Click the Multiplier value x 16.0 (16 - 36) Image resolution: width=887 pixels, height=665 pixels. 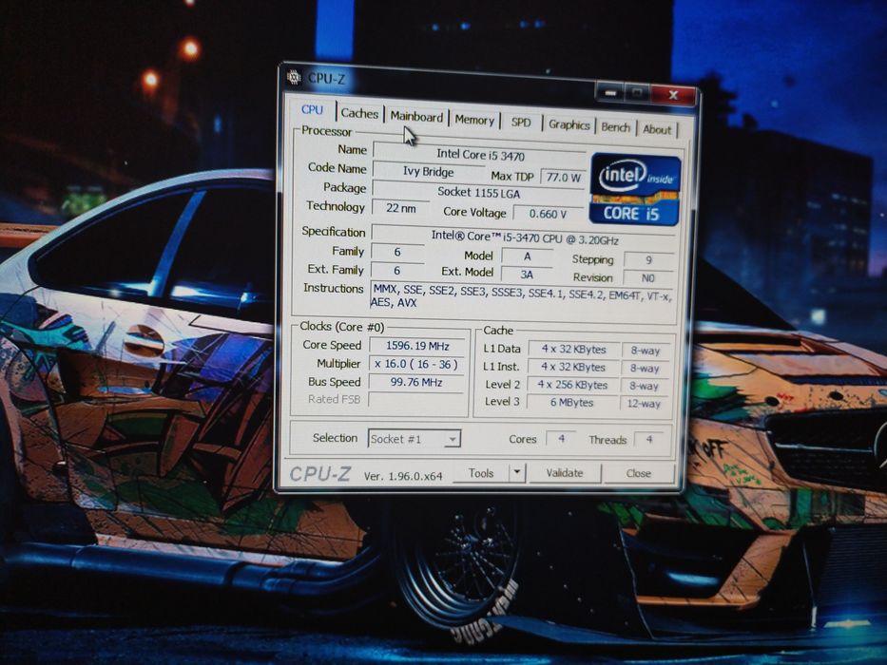(x=416, y=364)
